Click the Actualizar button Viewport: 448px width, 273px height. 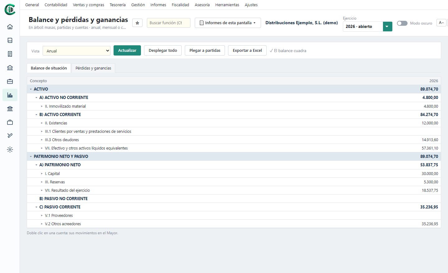click(x=127, y=51)
